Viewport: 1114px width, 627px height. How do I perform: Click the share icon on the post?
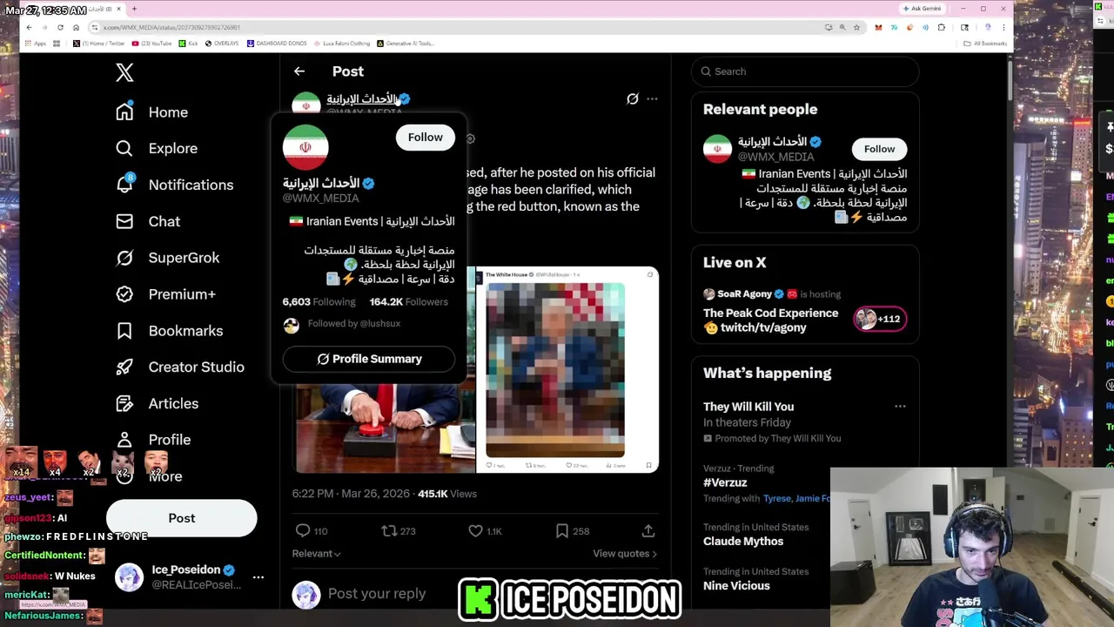point(648,530)
